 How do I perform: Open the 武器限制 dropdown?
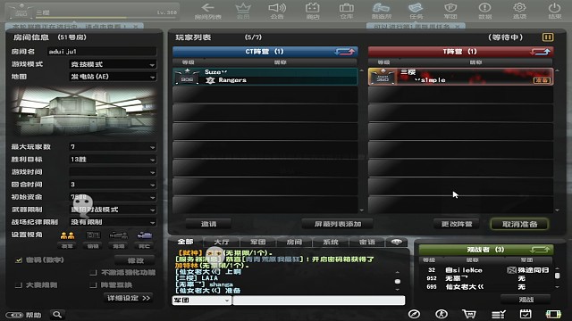point(113,210)
